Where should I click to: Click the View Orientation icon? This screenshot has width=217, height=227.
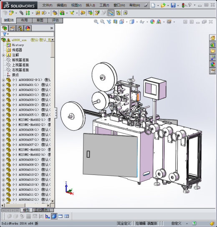(x=121, y=22)
